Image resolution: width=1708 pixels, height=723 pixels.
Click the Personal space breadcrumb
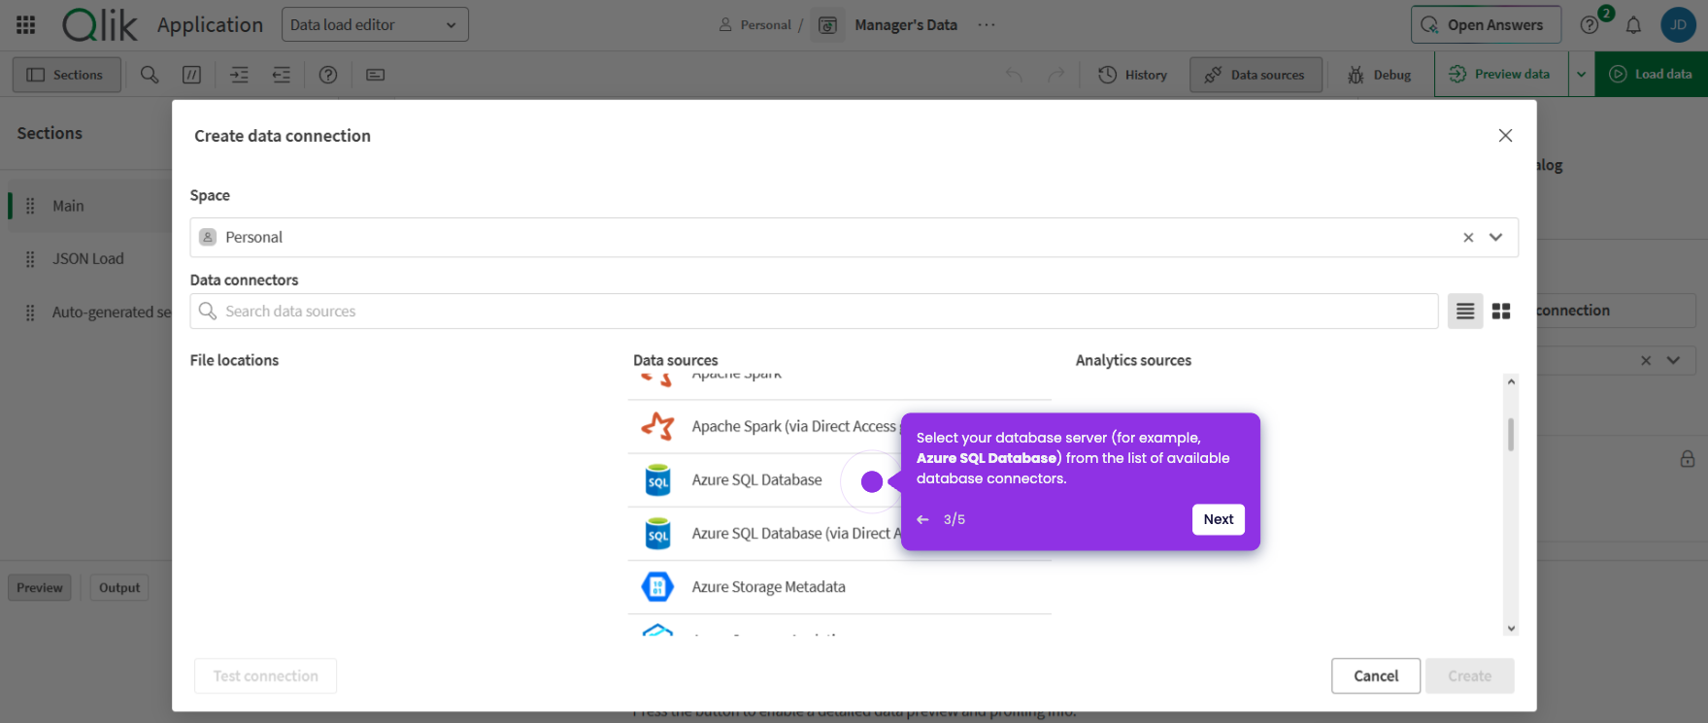click(x=755, y=25)
